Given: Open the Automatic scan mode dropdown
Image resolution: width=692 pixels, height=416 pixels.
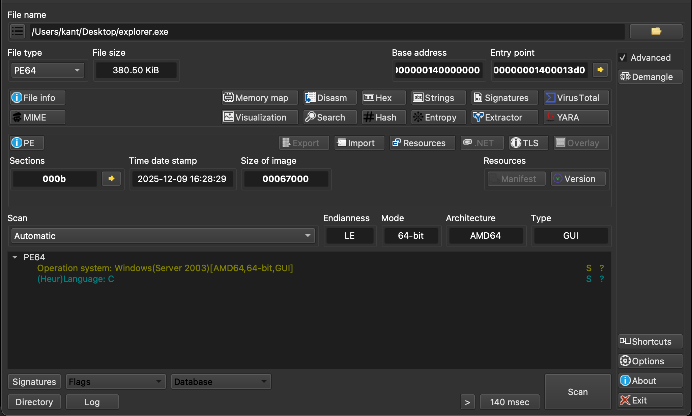Looking at the screenshot, I should pos(163,236).
